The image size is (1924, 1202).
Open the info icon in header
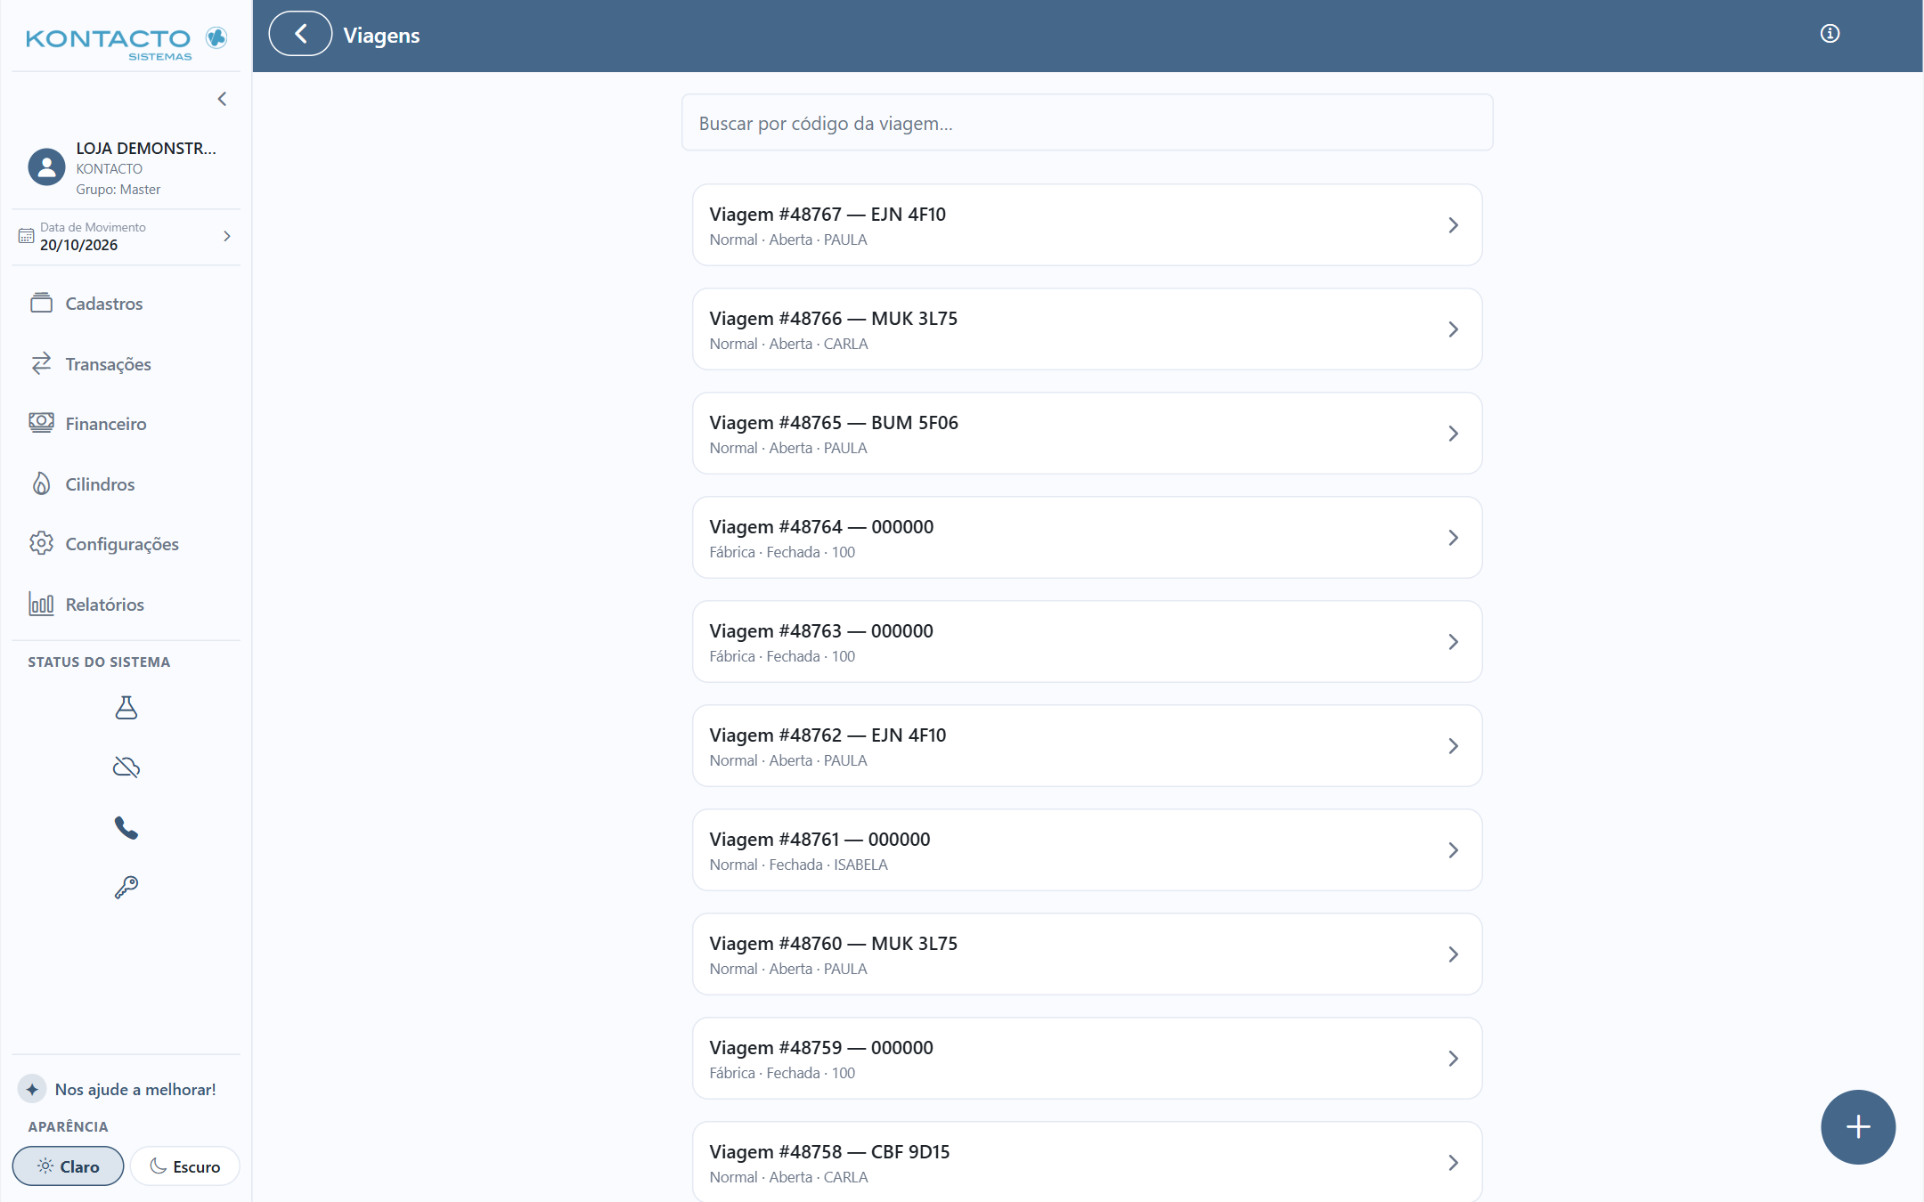click(1830, 34)
